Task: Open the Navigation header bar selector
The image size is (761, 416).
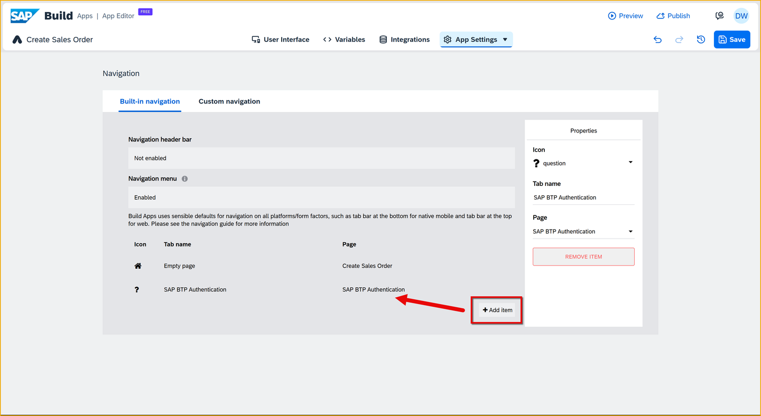Action: [x=321, y=158]
